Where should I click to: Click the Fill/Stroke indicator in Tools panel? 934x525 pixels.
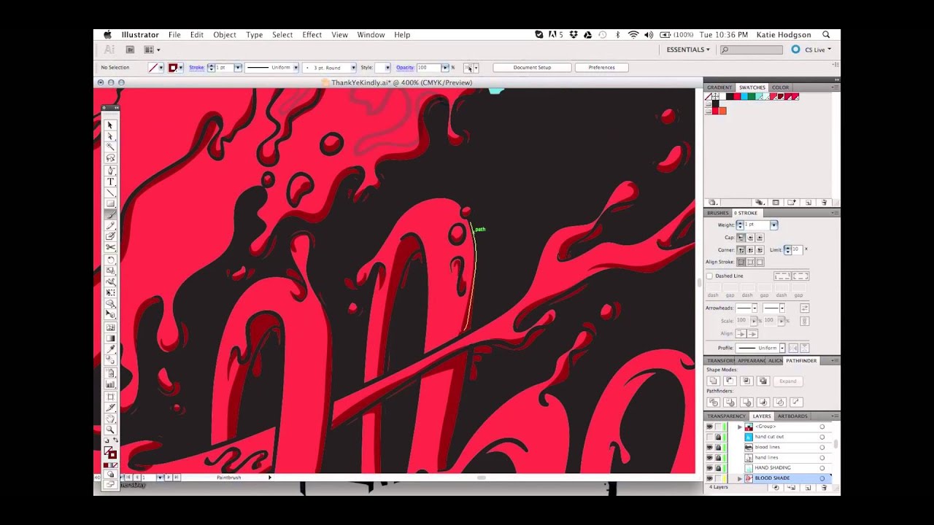(x=110, y=453)
